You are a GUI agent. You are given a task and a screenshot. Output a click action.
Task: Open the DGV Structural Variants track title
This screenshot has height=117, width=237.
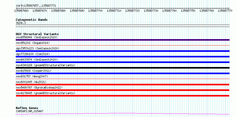[x=37, y=34]
